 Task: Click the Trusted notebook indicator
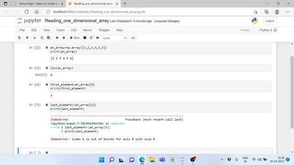(x=244, y=30)
